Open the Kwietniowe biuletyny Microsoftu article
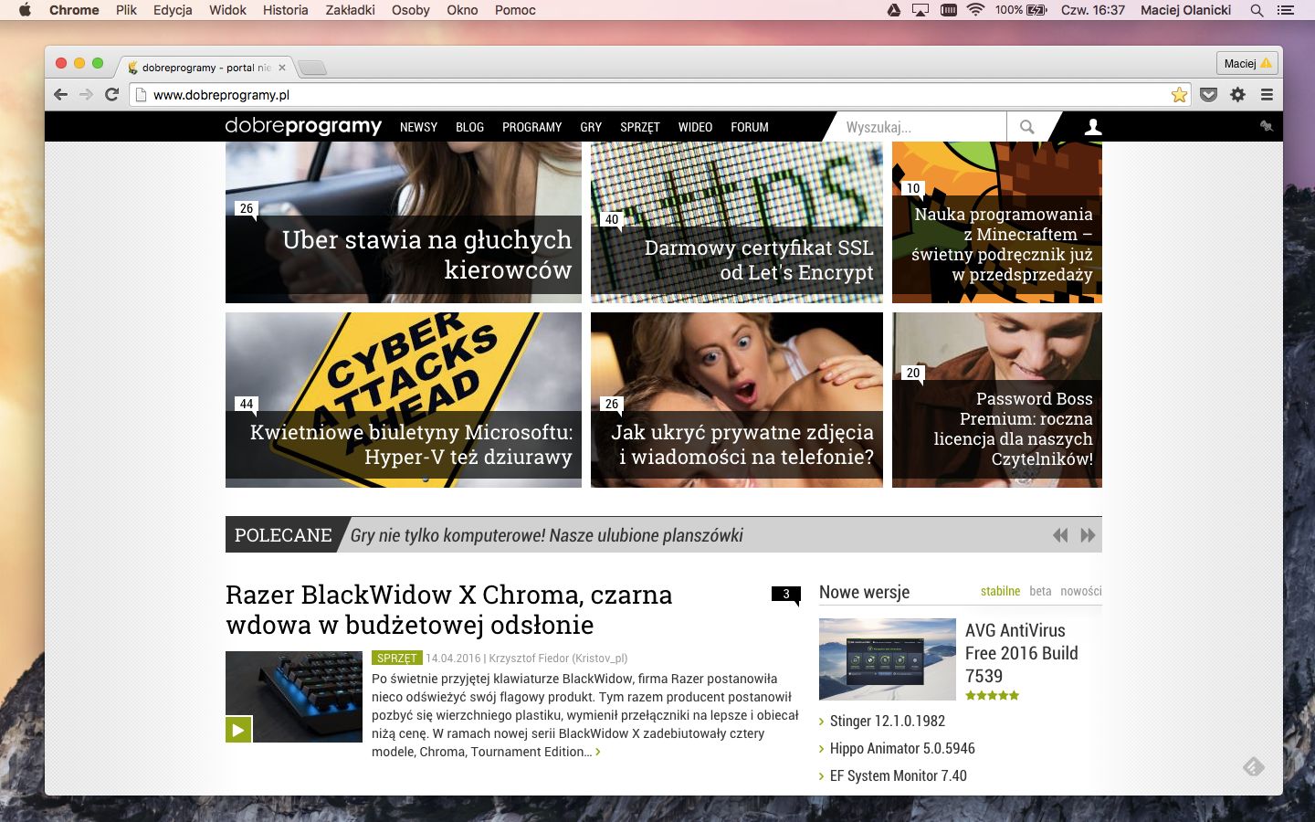The image size is (1315, 822). (404, 400)
